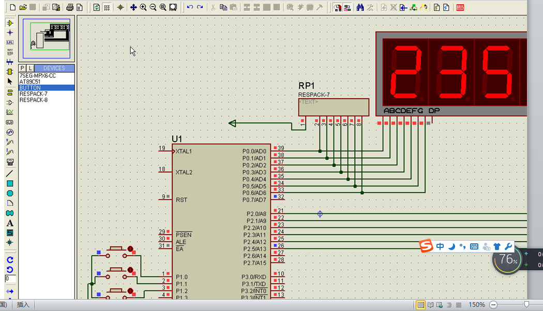
Task: Click the RP1 resistor pack body
Action: [334, 107]
